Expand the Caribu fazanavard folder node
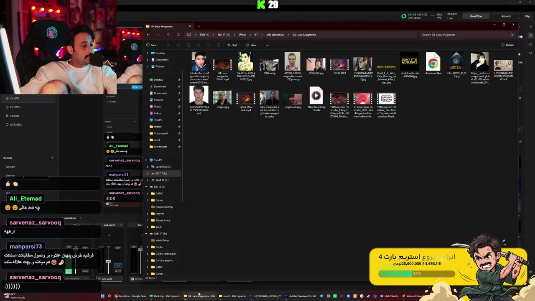535x301 pixels. 148,254
